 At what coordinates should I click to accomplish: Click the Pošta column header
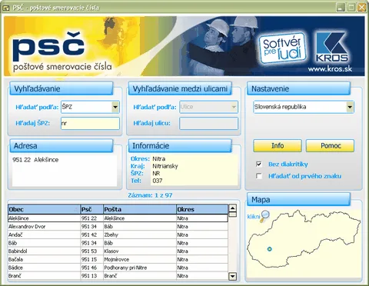click(140, 209)
